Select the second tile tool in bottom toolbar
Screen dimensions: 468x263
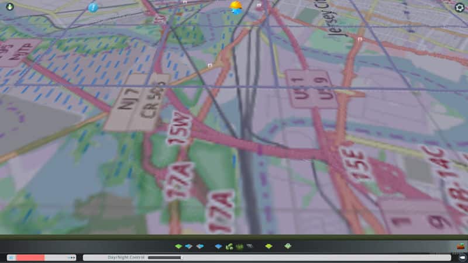coord(188,247)
